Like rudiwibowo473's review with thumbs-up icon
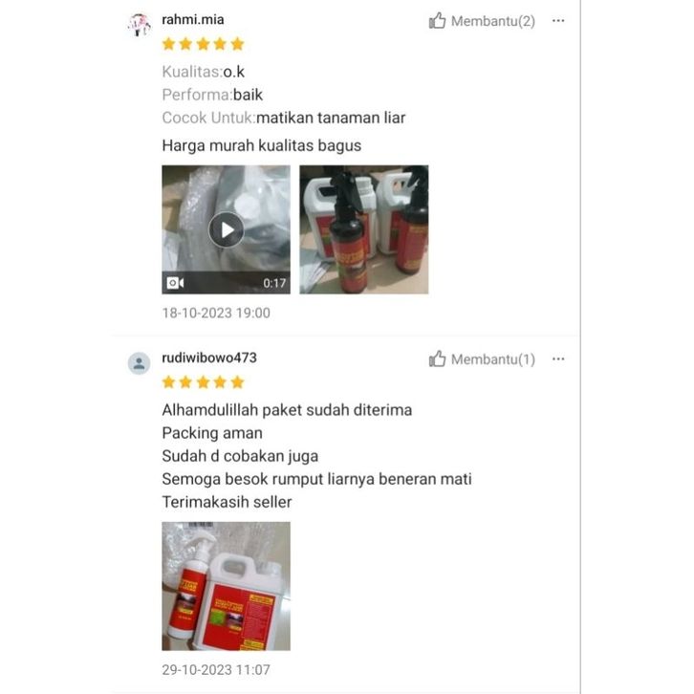The image size is (694, 694). pyautogui.click(x=437, y=358)
